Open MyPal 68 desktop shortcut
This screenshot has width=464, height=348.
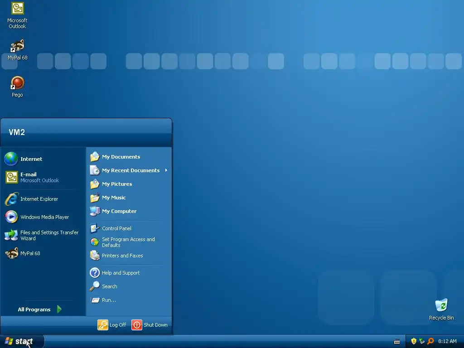pyautogui.click(x=18, y=50)
